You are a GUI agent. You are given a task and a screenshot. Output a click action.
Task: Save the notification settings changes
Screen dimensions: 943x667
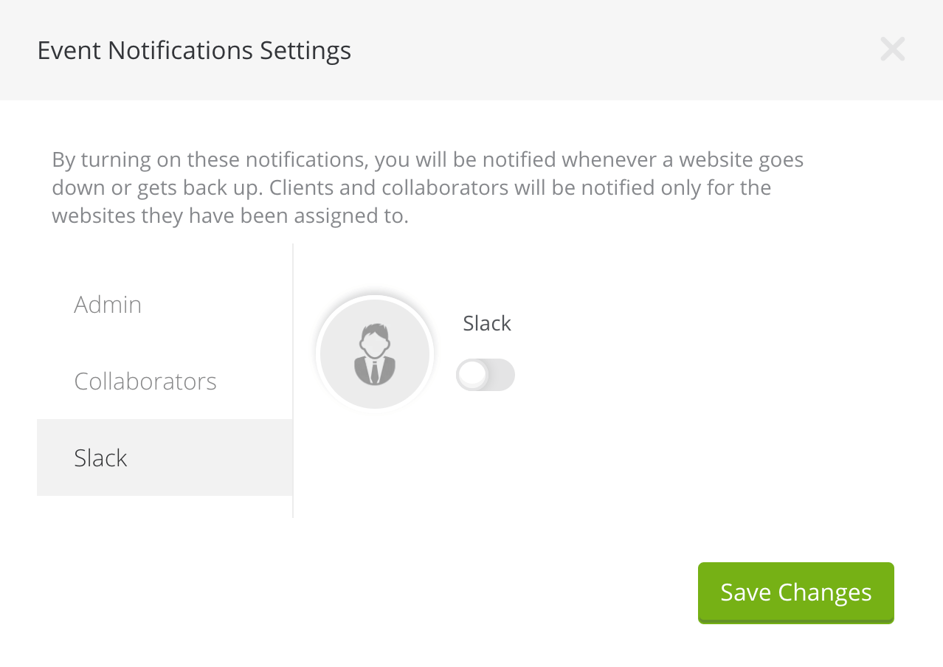pyautogui.click(x=795, y=592)
